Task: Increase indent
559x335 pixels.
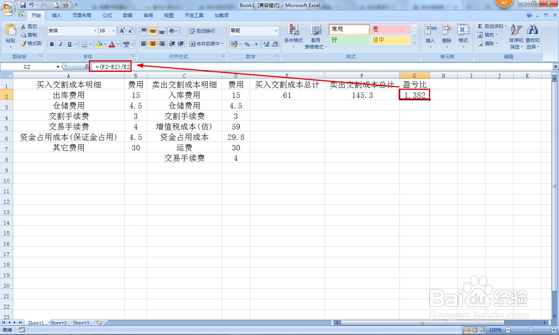Action: point(181,44)
